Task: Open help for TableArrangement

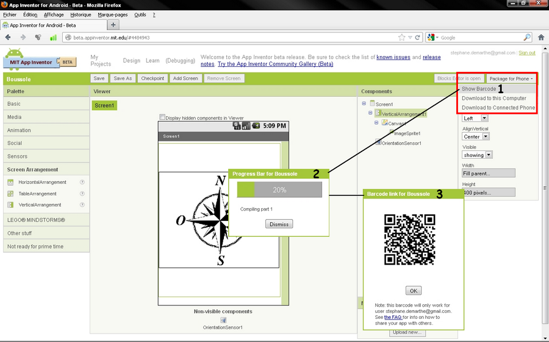Action: point(82,194)
